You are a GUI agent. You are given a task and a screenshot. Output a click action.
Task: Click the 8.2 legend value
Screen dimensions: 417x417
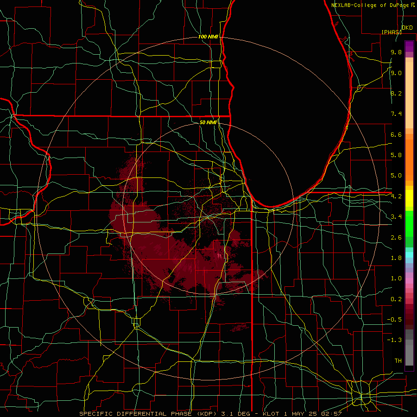[x=396, y=94]
